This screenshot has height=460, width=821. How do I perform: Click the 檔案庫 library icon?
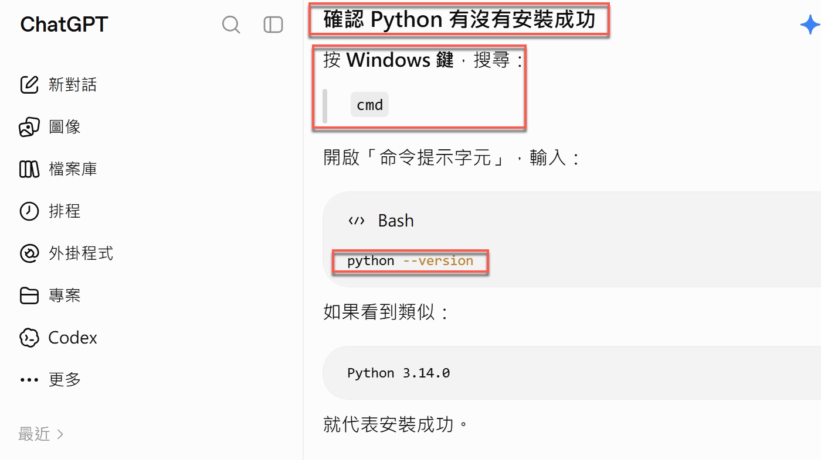[x=29, y=169]
